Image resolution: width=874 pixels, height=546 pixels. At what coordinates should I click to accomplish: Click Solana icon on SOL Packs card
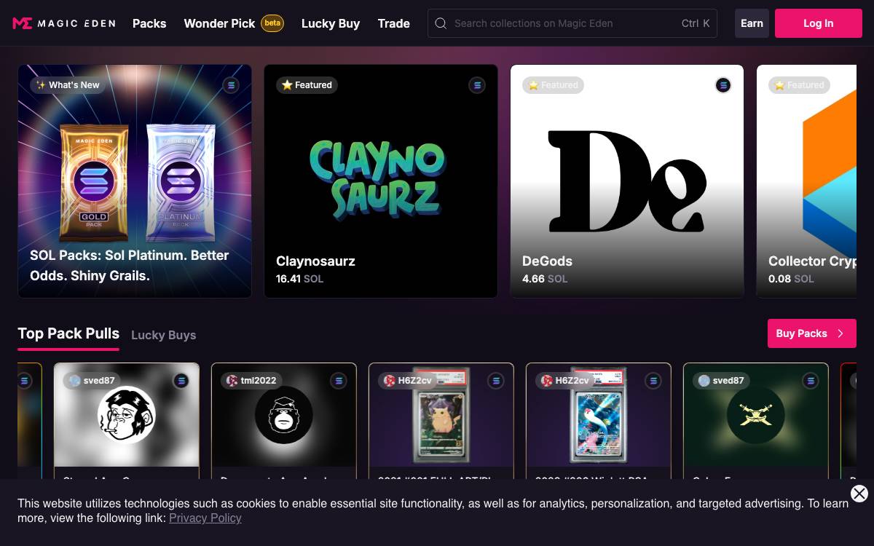coord(231,85)
